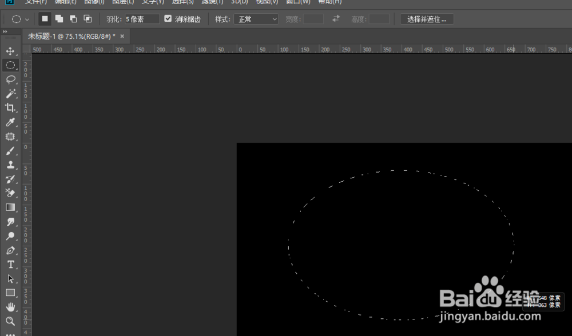Expand the toolbox with the double-arrow

coord(5,31)
